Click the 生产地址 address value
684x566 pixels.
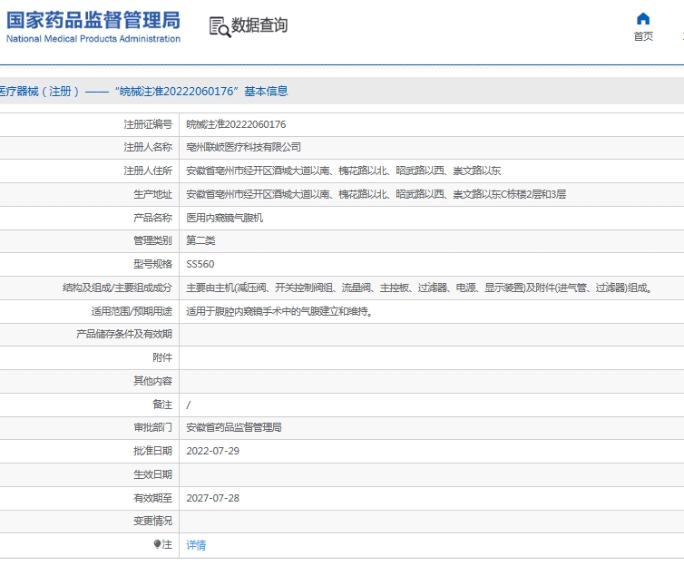point(376,194)
